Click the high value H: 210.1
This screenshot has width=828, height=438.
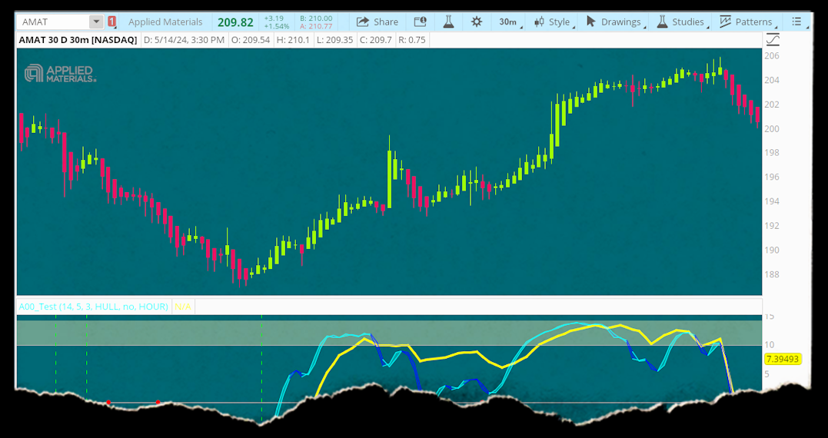[x=293, y=40]
